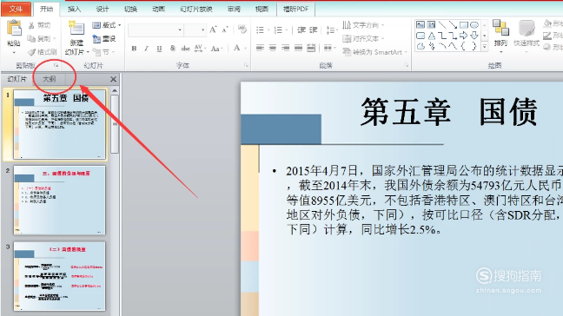Select the picture shape in shapes gallery
Image resolution: width=563 pixels, height=316 pixels.
pyautogui.click(x=421, y=25)
